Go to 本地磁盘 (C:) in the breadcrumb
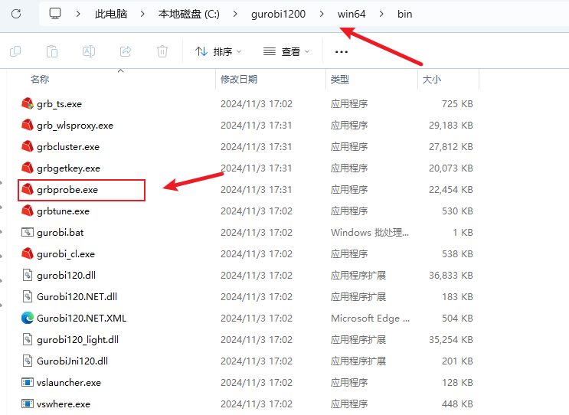Viewport: 569px width, 415px height. pos(189,14)
